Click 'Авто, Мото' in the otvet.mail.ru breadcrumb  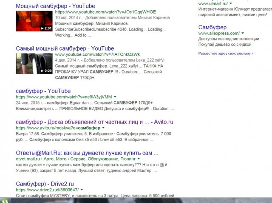pyautogui.click(x=55, y=159)
